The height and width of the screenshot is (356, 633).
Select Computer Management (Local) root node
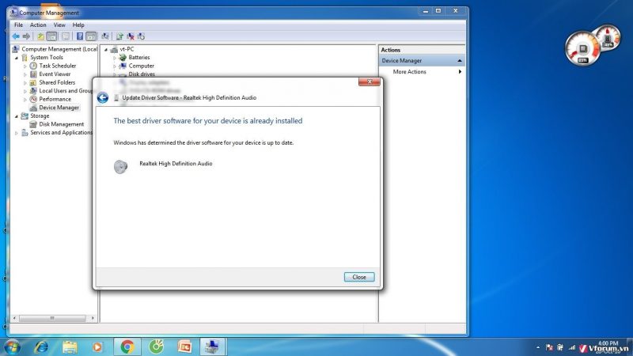click(59, 49)
